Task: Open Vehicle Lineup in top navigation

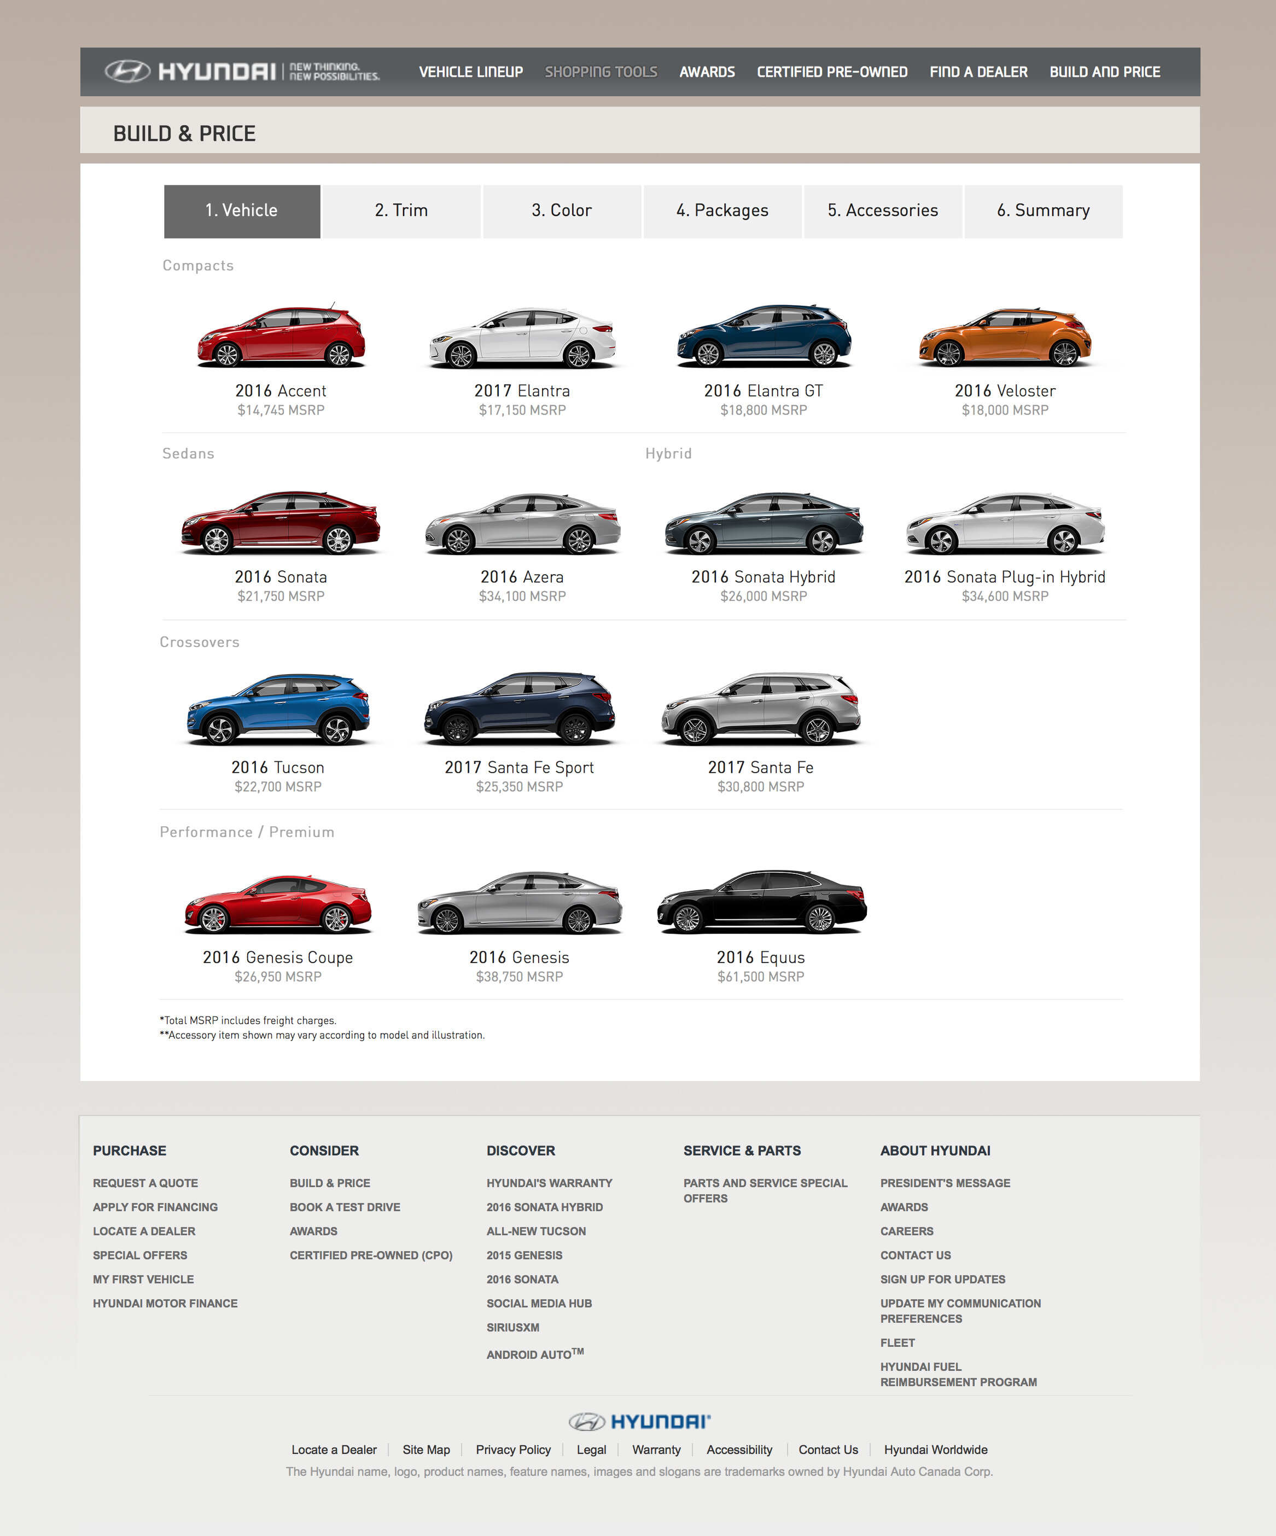Action: click(x=470, y=72)
